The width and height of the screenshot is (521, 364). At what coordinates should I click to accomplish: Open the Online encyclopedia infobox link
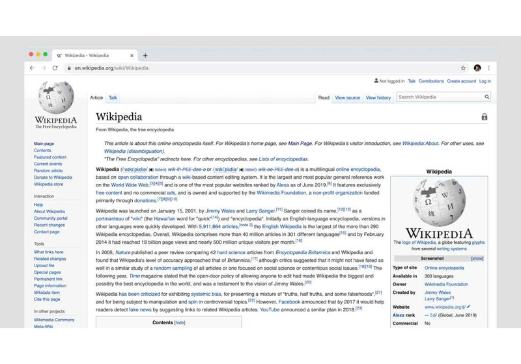(444, 268)
